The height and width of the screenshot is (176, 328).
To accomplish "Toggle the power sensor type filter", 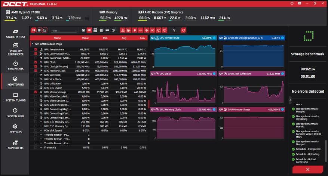I will coord(135,30).
